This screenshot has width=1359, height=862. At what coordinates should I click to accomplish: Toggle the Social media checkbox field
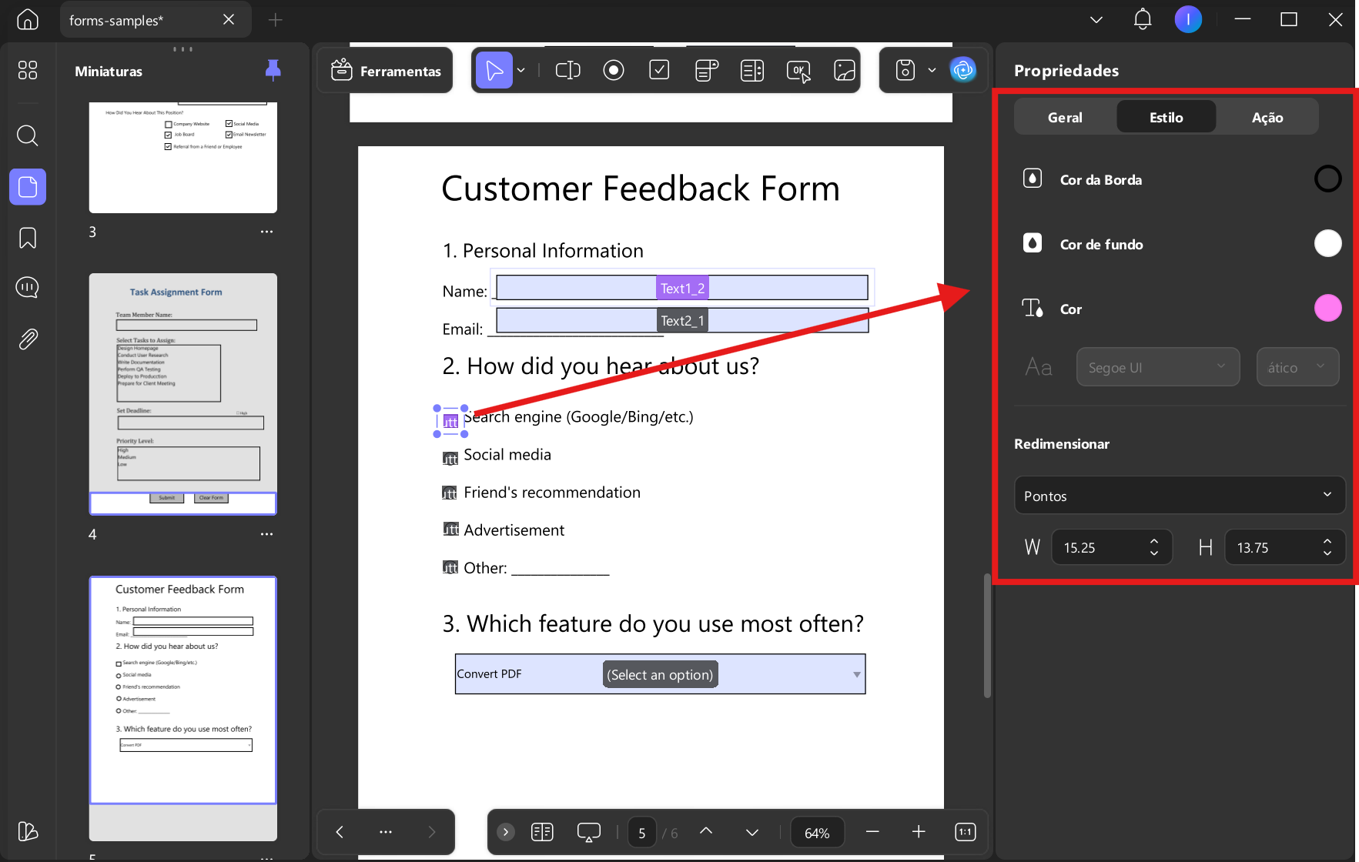450,459
